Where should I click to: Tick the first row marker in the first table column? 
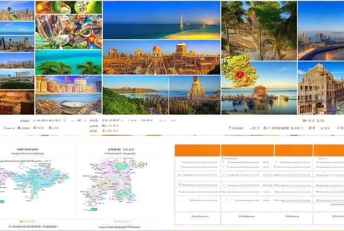click(182, 162)
